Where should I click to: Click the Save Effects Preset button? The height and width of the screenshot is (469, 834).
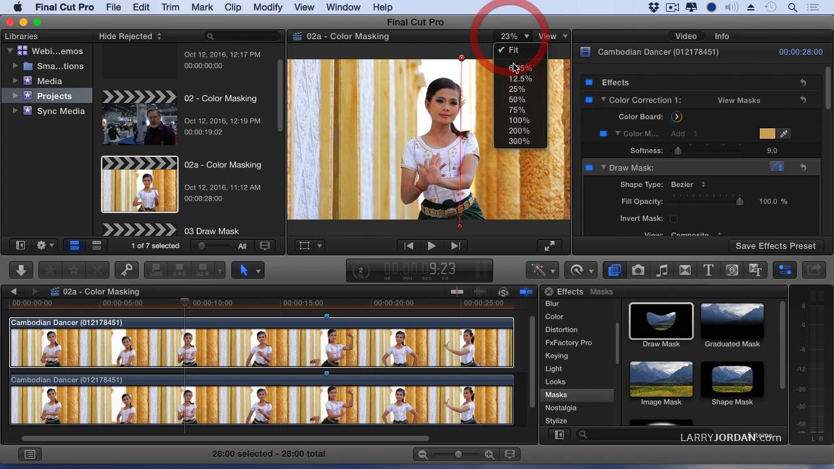click(x=775, y=246)
